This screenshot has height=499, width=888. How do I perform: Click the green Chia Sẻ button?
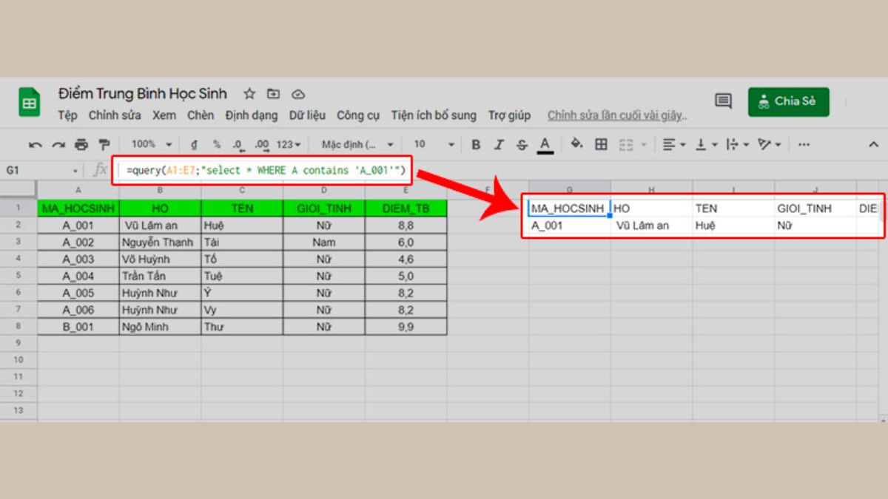point(788,101)
